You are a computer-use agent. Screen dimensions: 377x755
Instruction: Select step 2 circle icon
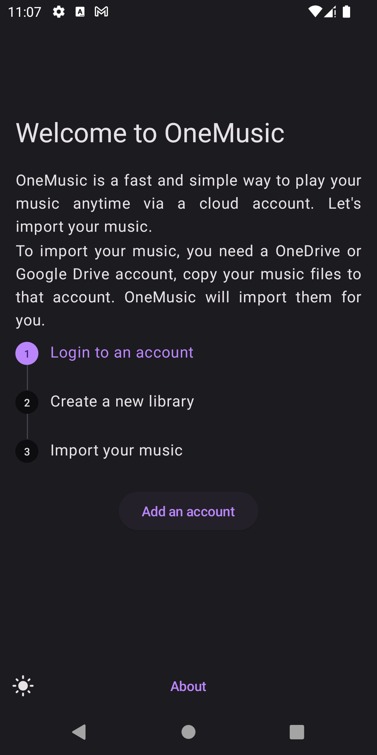pyautogui.click(x=27, y=402)
